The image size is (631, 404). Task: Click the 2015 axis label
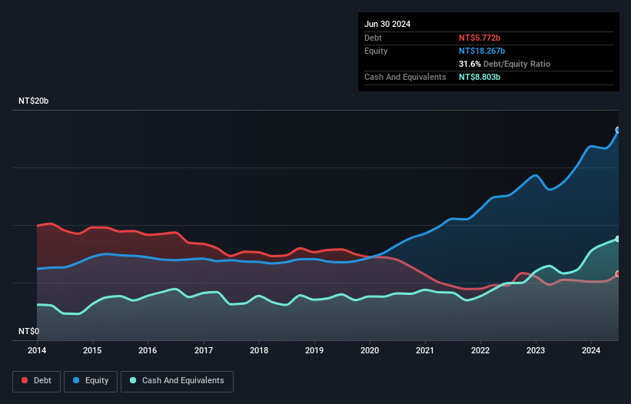tap(92, 350)
